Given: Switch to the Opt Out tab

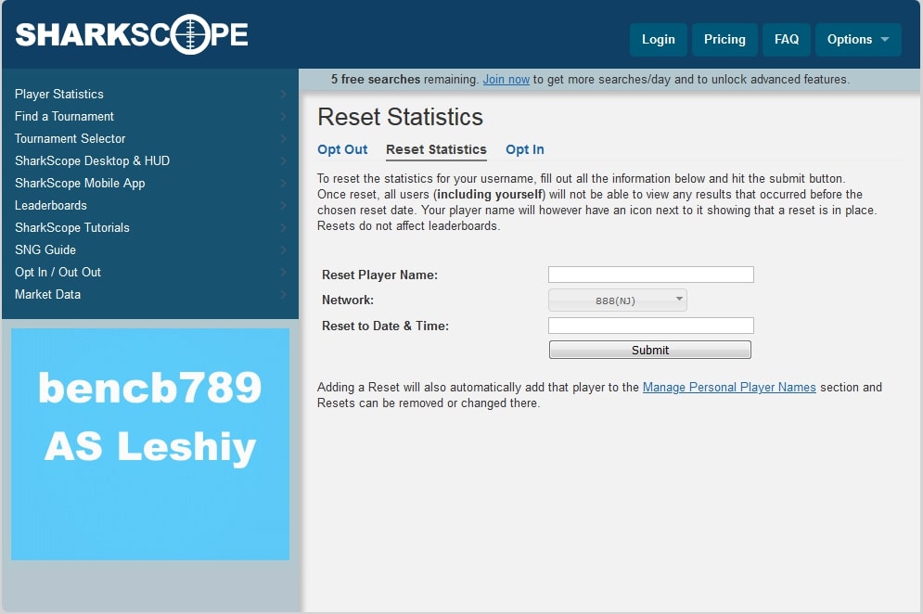Looking at the screenshot, I should (x=342, y=149).
